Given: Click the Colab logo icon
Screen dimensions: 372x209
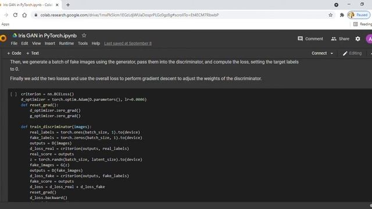Looking at the screenshot, I should click(3, 38).
